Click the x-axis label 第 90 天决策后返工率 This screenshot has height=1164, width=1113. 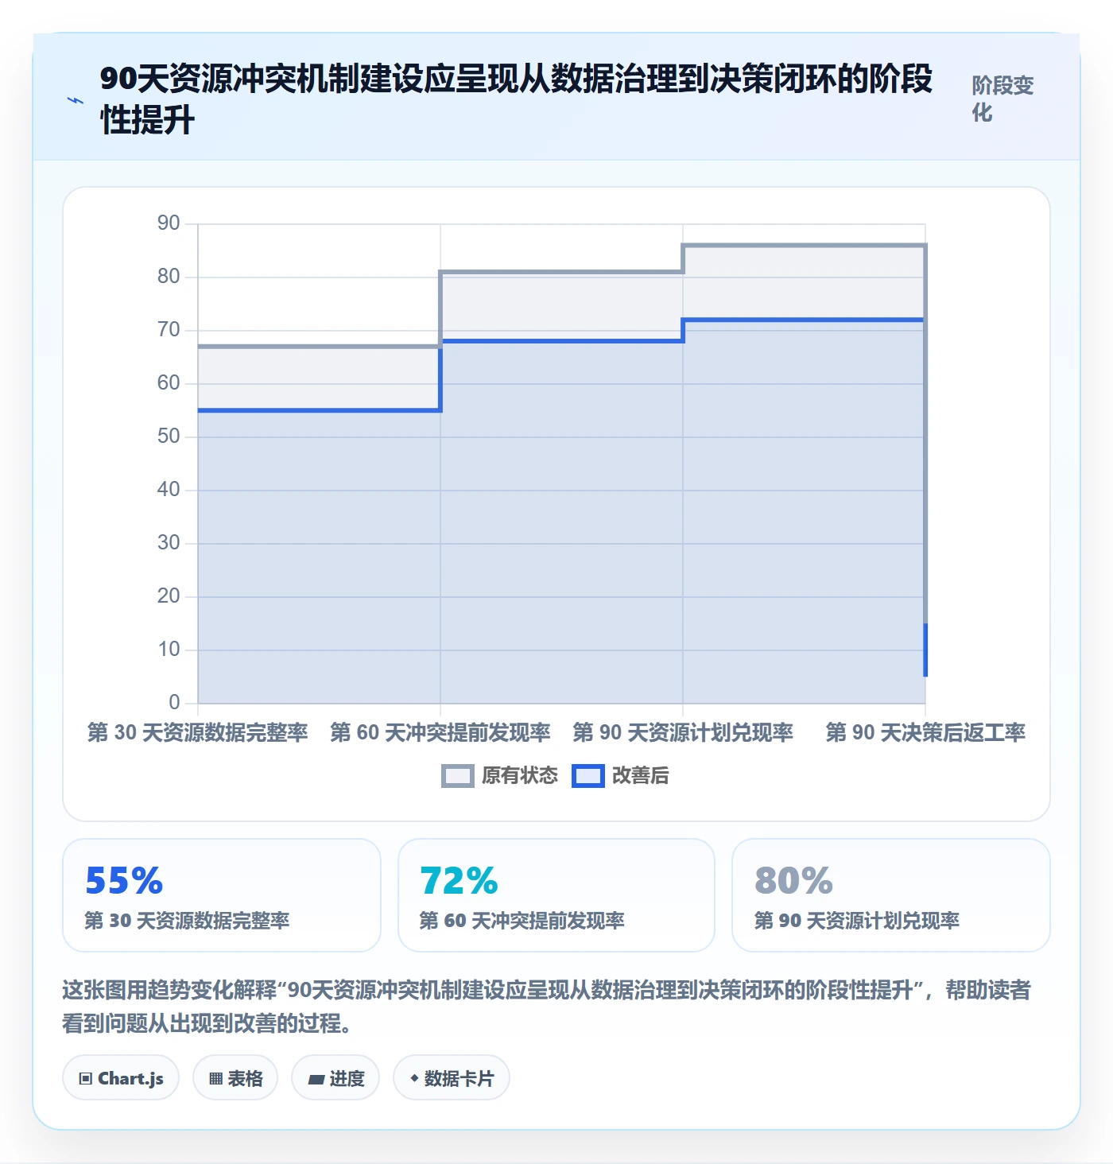[x=925, y=732]
